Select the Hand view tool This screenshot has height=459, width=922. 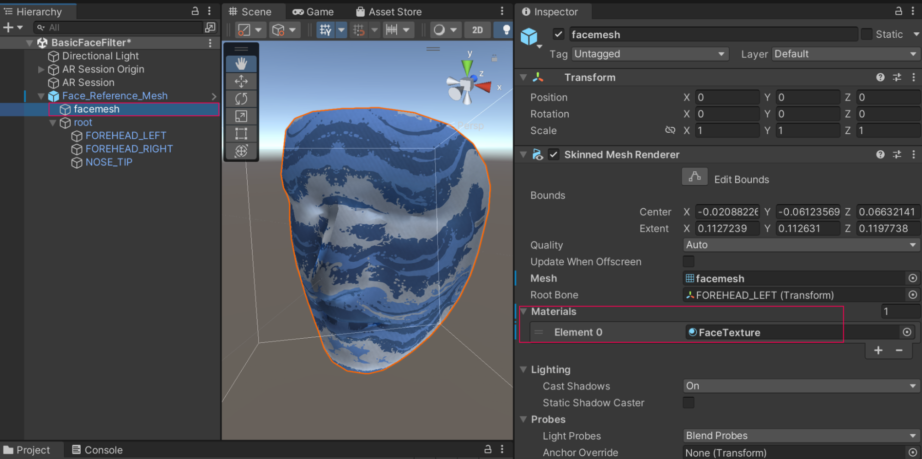(x=241, y=64)
